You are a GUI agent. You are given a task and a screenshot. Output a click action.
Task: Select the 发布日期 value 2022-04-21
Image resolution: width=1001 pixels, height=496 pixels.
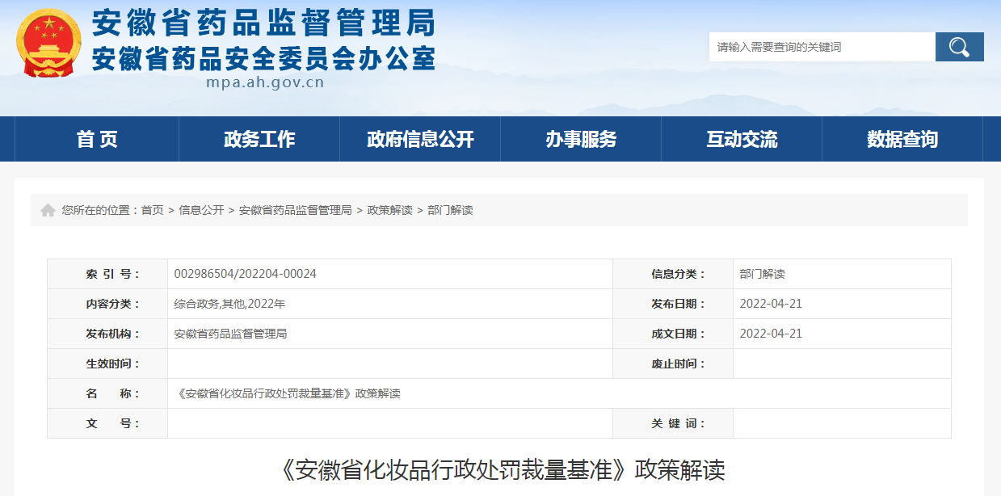[771, 304]
